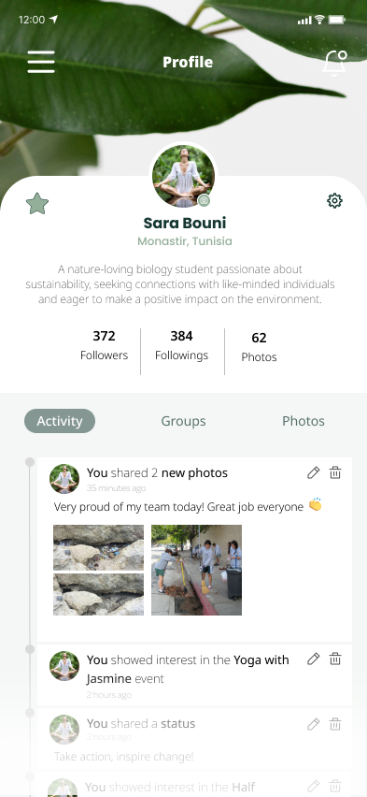This screenshot has height=797, width=367.
Task: Tap the green star favorite icon
Action: (x=37, y=204)
